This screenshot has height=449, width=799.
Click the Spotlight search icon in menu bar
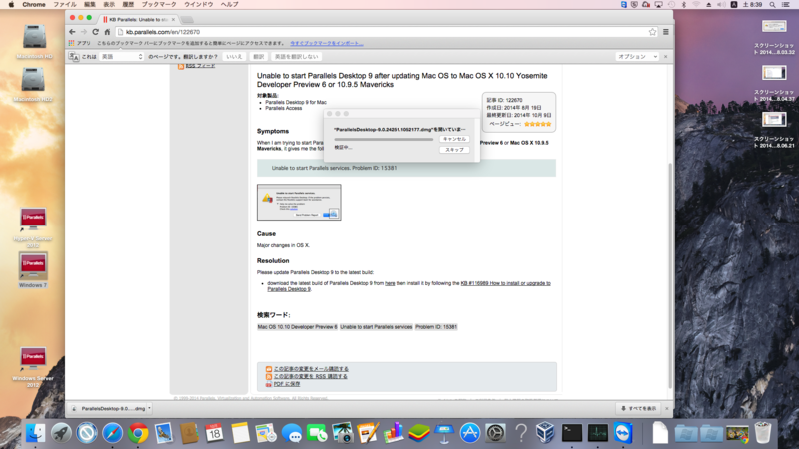coord(772,5)
